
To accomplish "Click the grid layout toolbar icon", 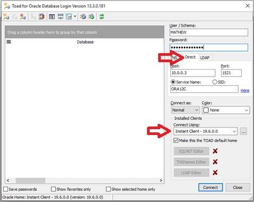I will pos(61,17).
